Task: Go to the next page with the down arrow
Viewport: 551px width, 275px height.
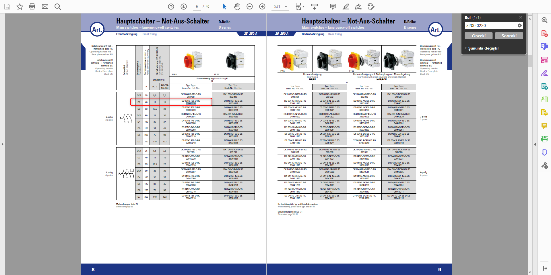Action: pyautogui.click(x=184, y=7)
